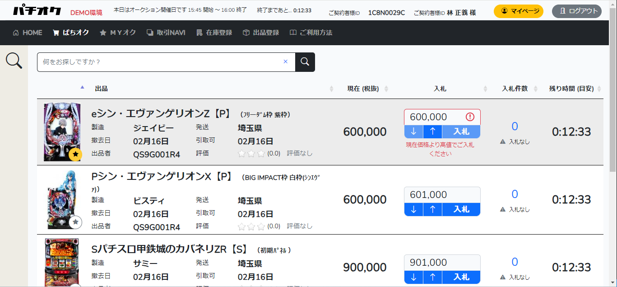This screenshot has width=617, height=287.
Task: Click the dark search submit button
Action: coord(305,62)
